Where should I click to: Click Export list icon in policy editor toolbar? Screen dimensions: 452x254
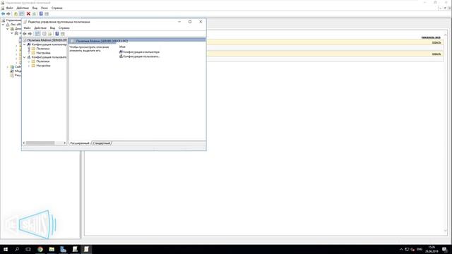(x=50, y=34)
